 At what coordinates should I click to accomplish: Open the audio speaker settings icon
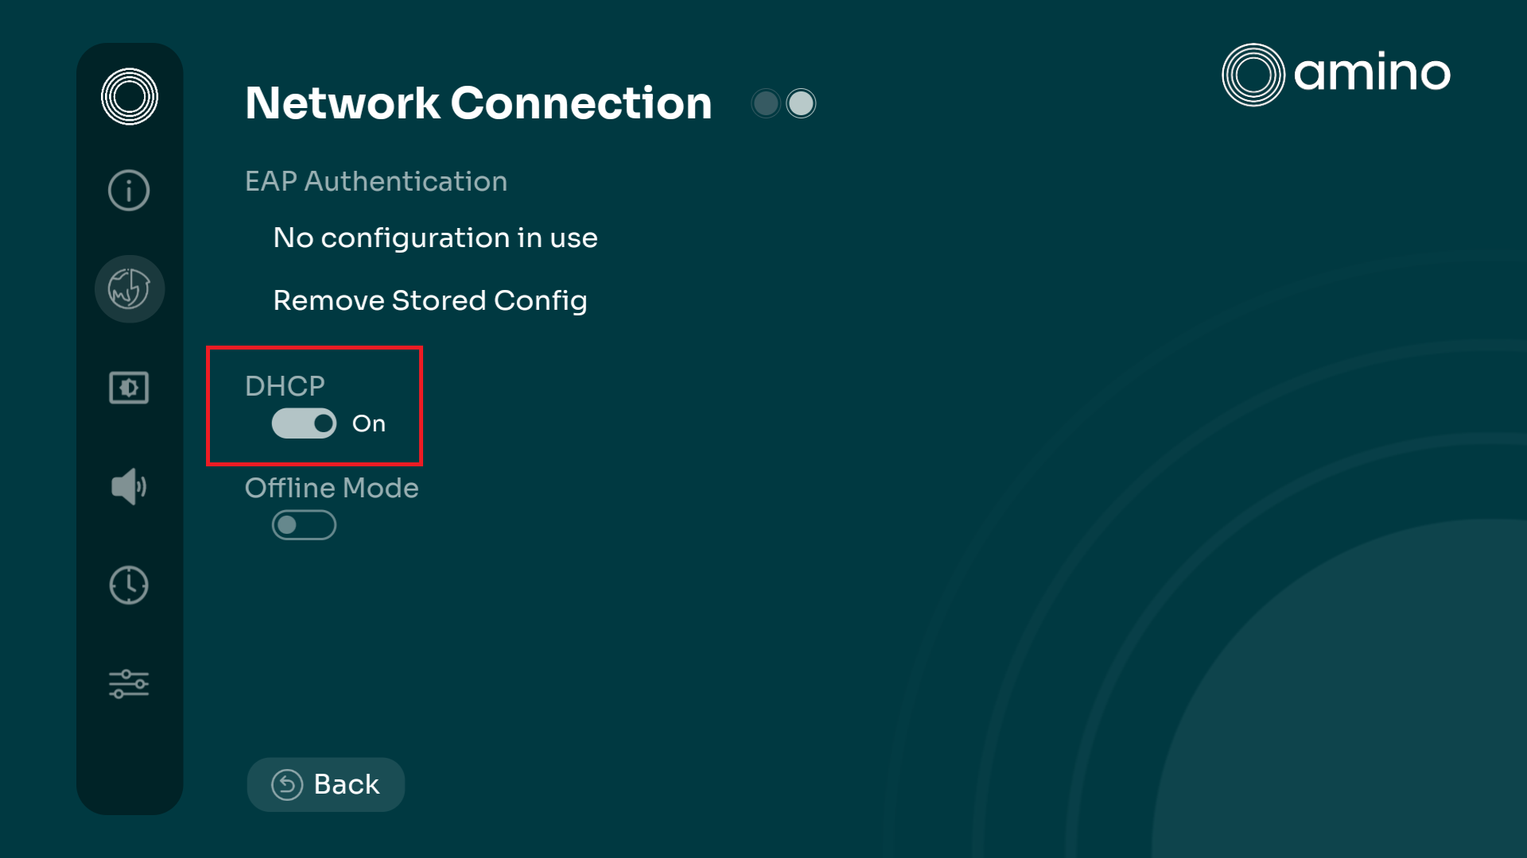click(129, 486)
